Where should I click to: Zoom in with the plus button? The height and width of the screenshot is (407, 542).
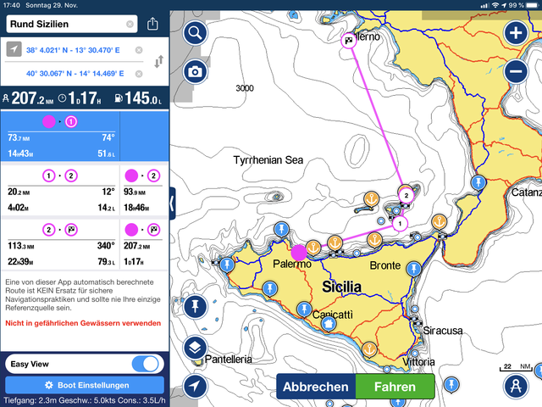point(516,34)
